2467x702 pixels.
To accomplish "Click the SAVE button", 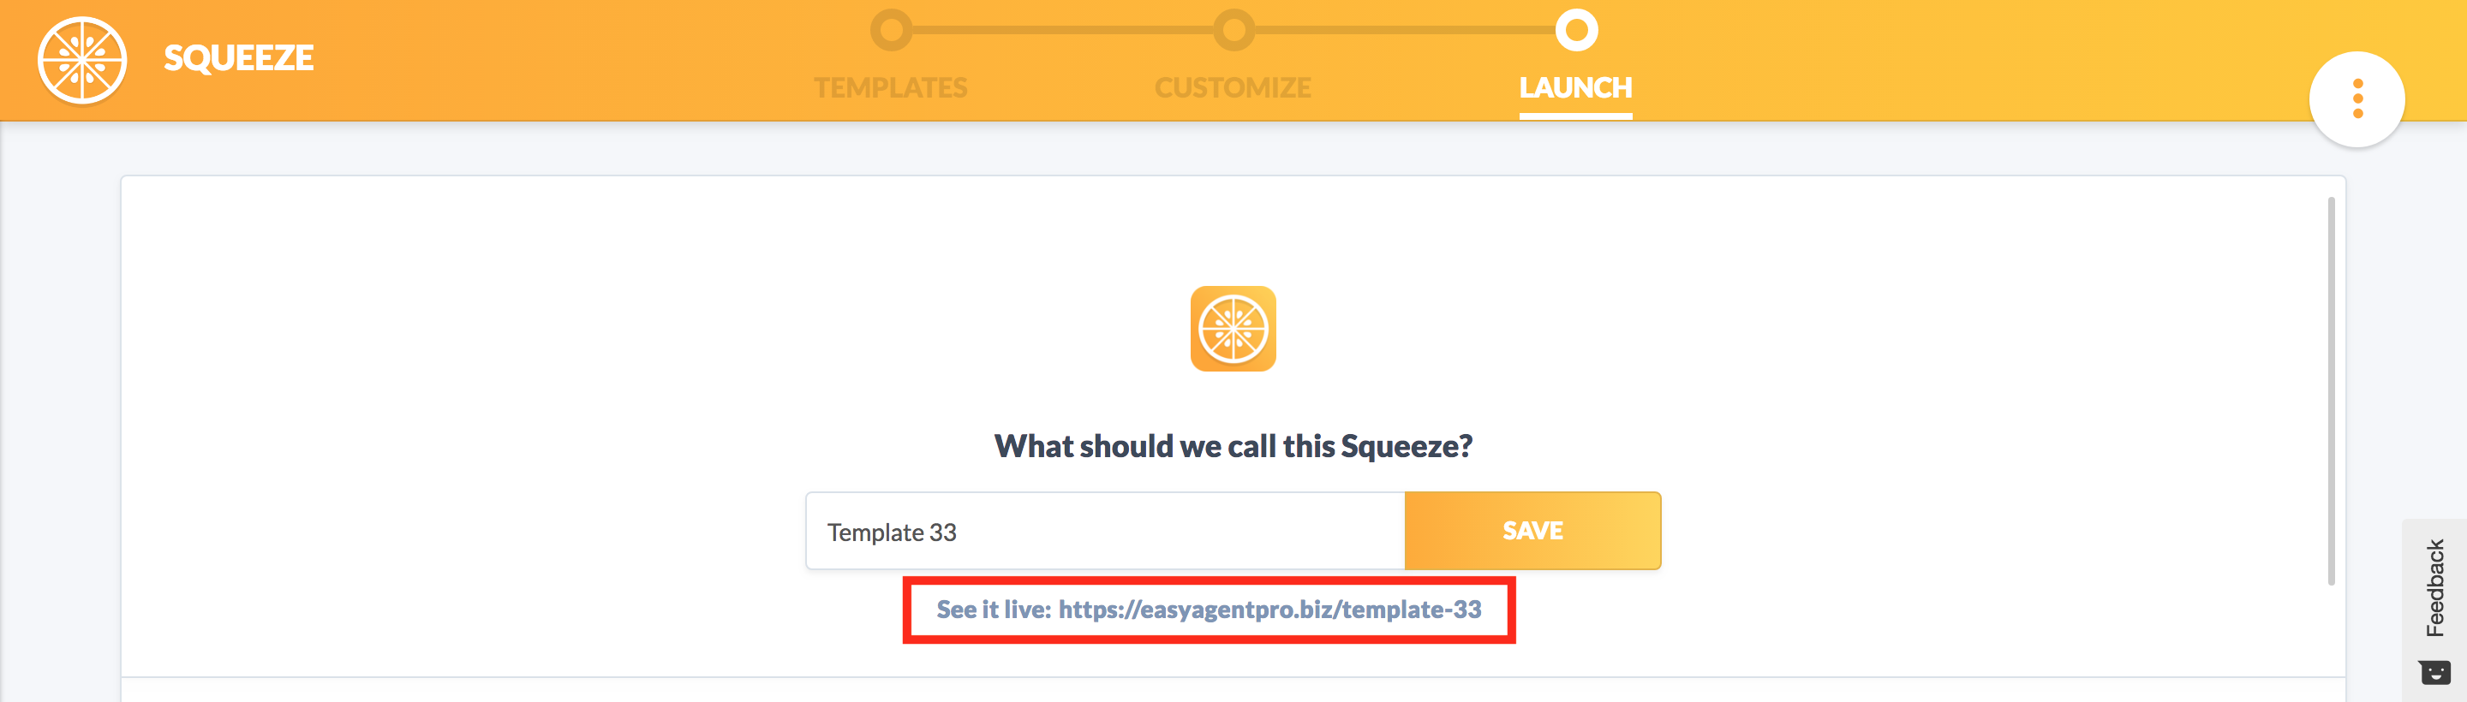I will coord(1532,531).
